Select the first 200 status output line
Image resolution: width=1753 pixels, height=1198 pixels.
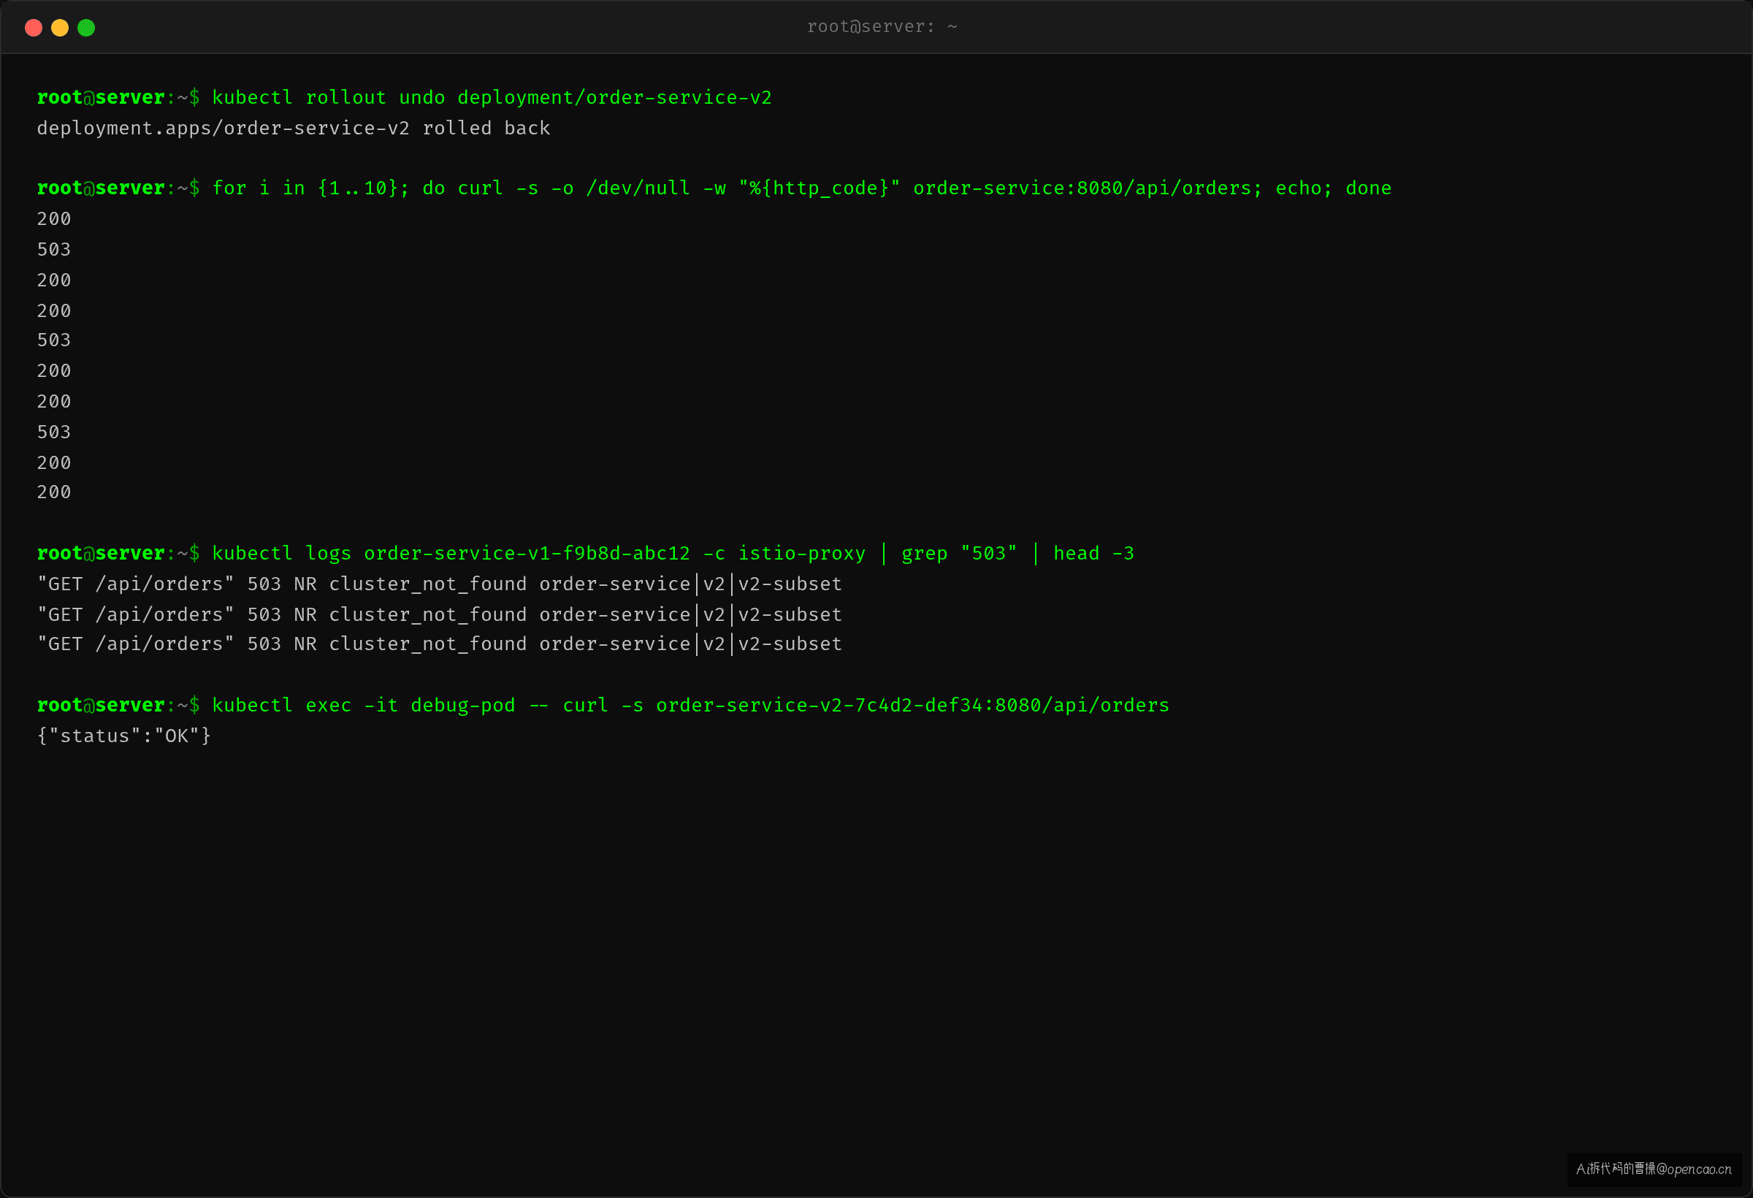pos(54,220)
